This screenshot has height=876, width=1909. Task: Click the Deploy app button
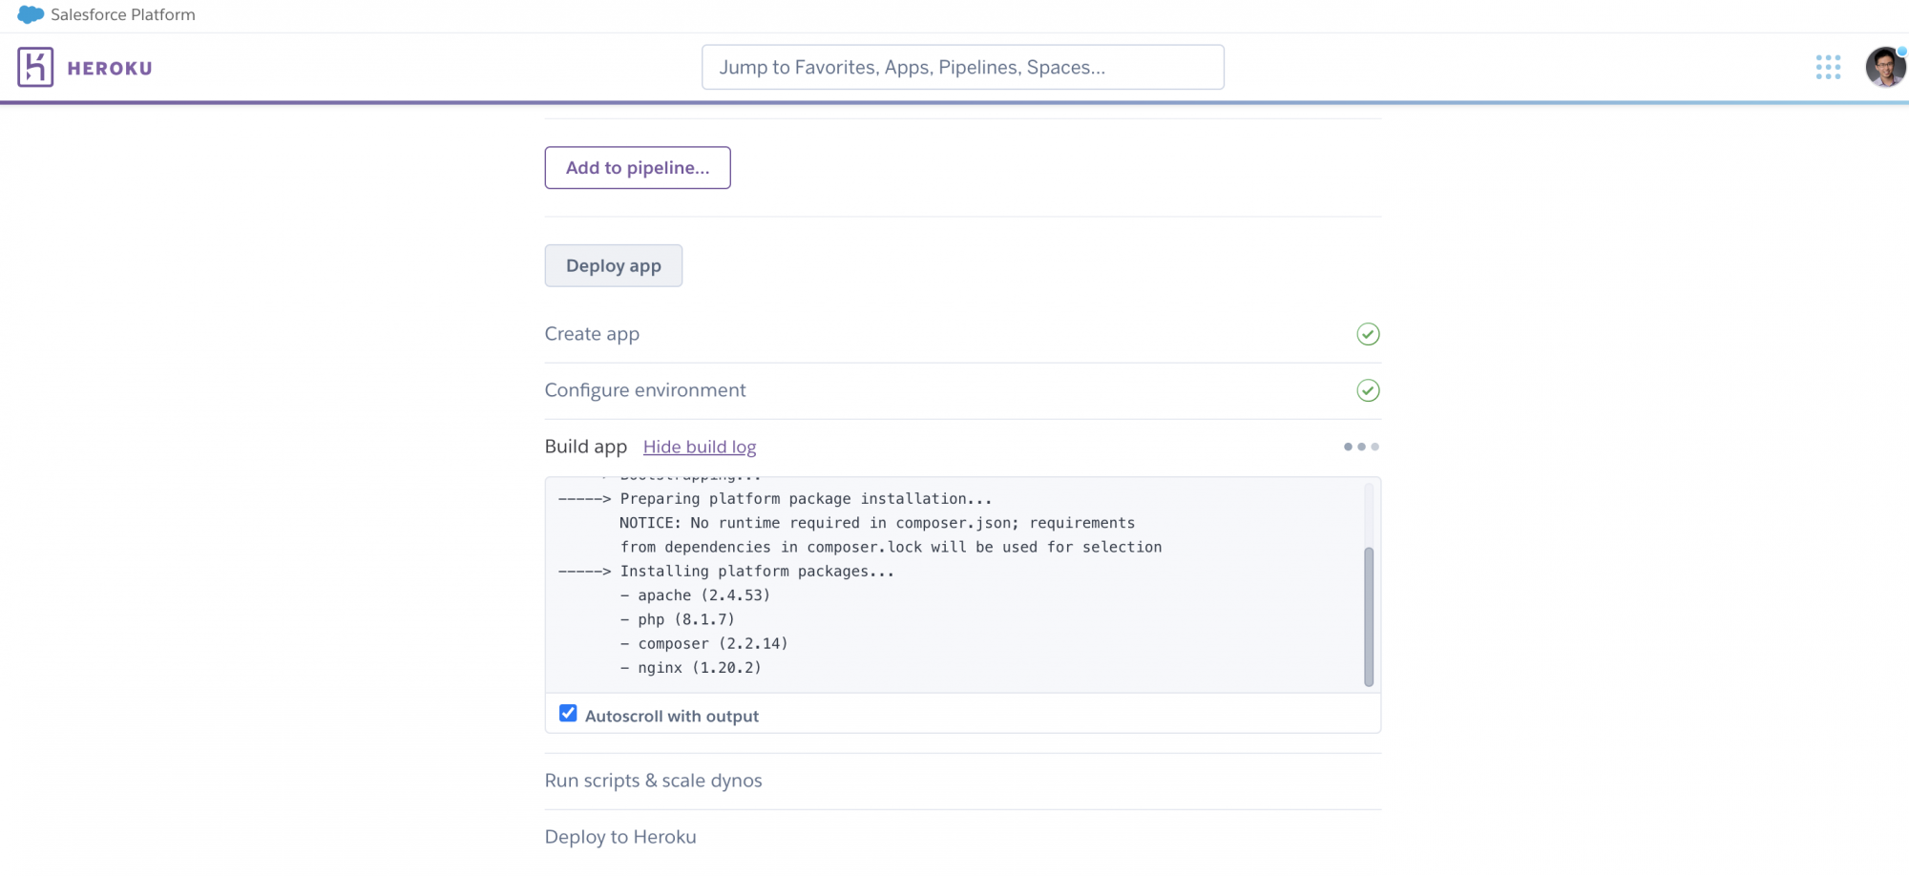[614, 266]
